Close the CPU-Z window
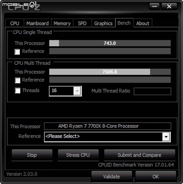The image size is (183, 184). (169, 6)
